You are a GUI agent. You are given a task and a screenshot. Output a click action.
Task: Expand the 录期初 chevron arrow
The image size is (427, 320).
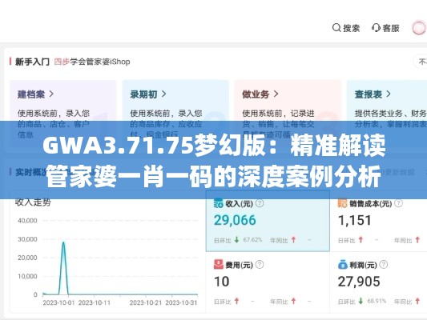[163, 94]
